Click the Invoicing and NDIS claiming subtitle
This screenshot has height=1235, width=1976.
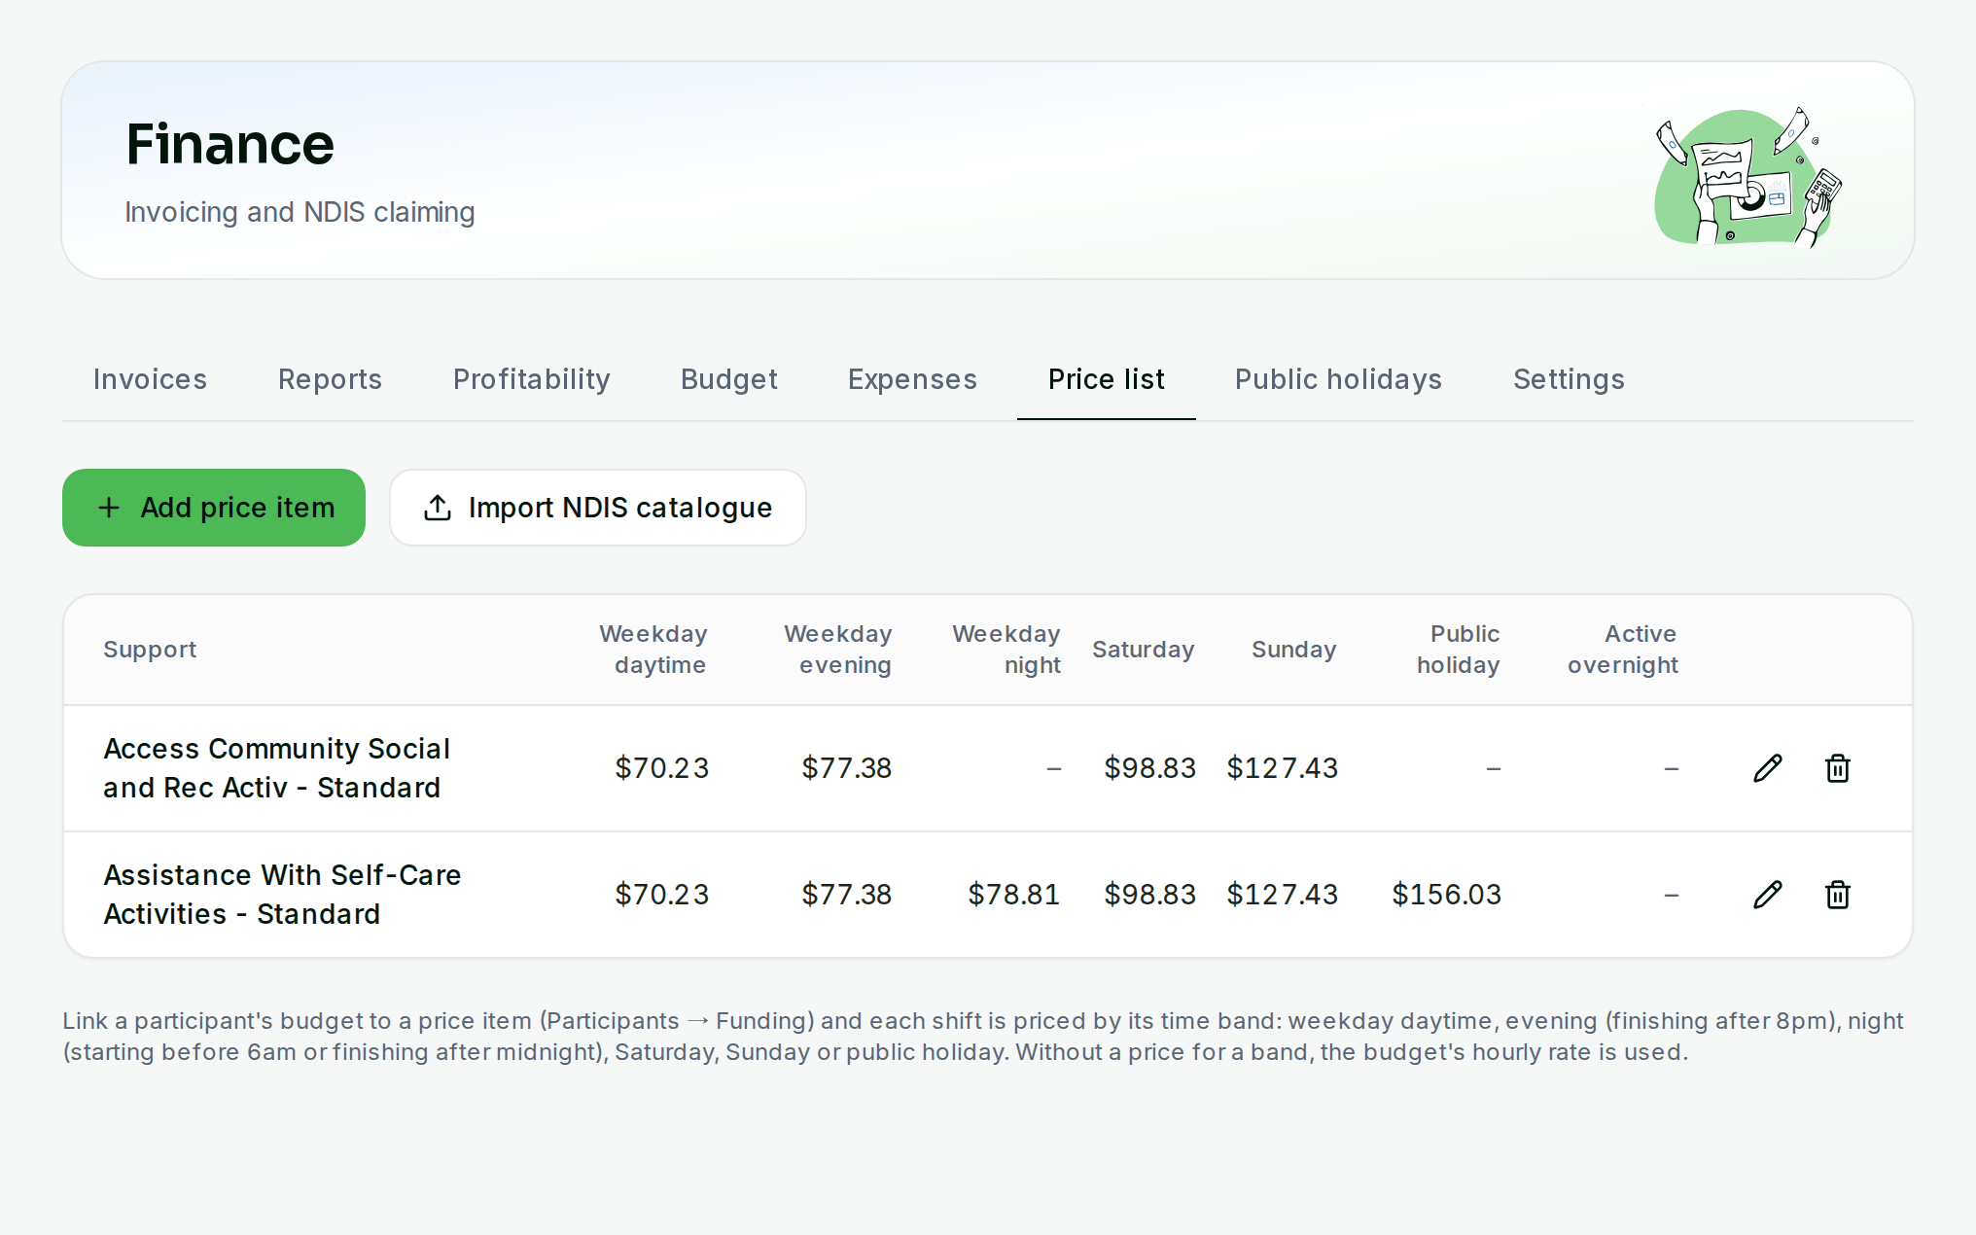(300, 212)
